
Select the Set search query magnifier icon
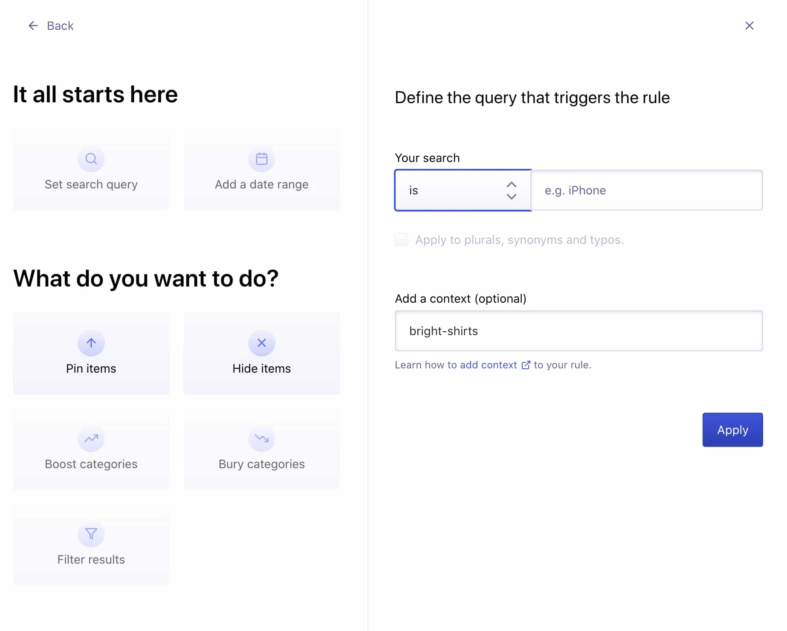91,159
